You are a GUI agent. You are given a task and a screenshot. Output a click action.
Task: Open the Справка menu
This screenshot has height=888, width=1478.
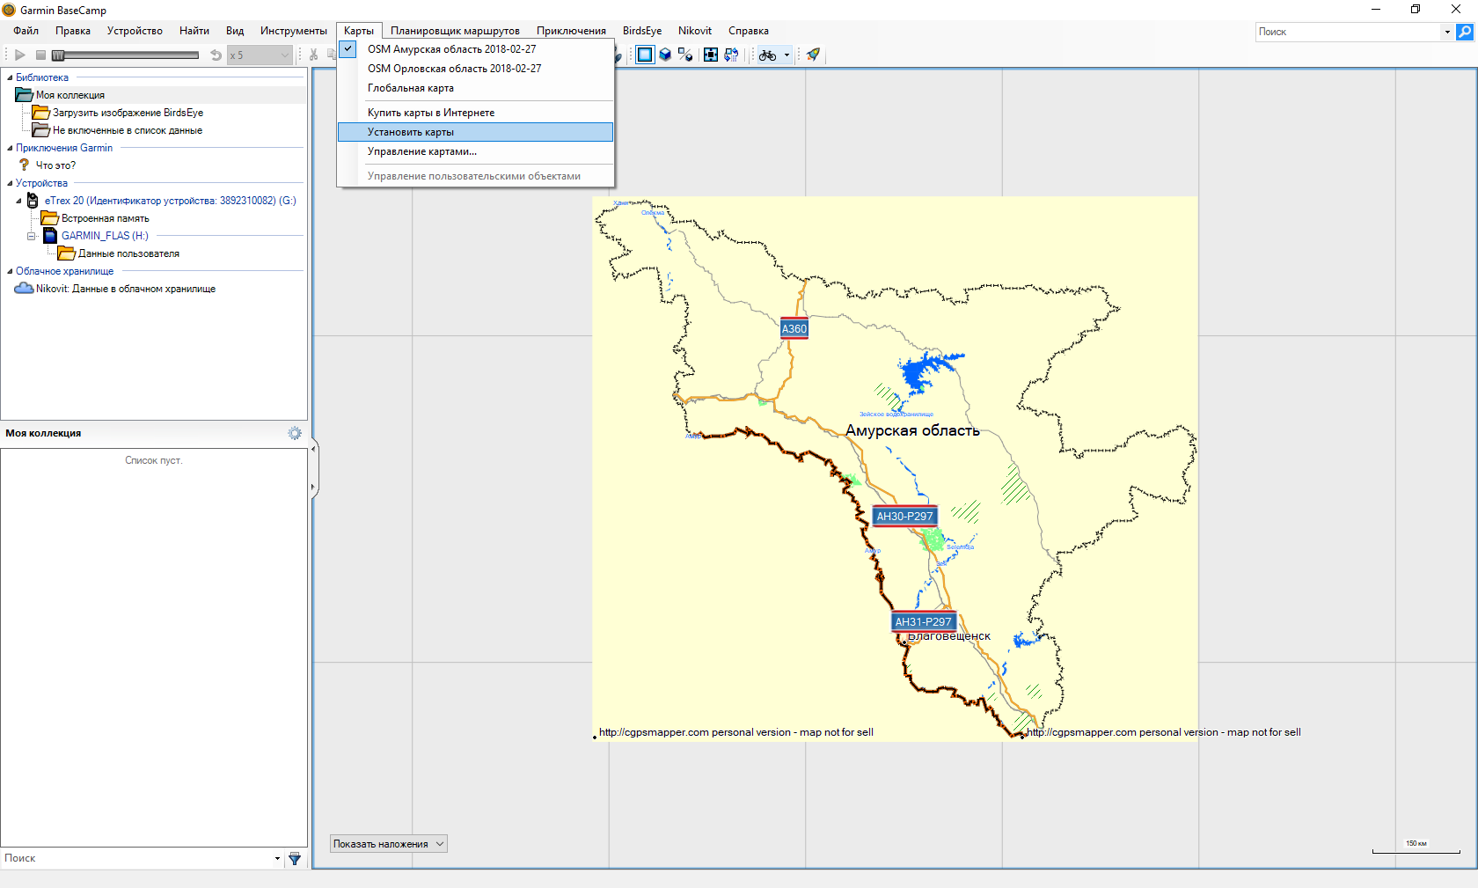pos(749,31)
